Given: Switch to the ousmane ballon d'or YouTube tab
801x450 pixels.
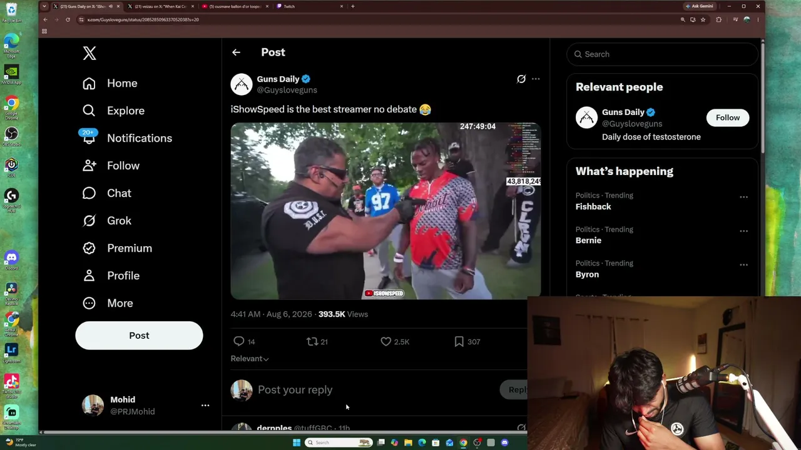Looking at the screenshot, I should (x=235, y=6).
